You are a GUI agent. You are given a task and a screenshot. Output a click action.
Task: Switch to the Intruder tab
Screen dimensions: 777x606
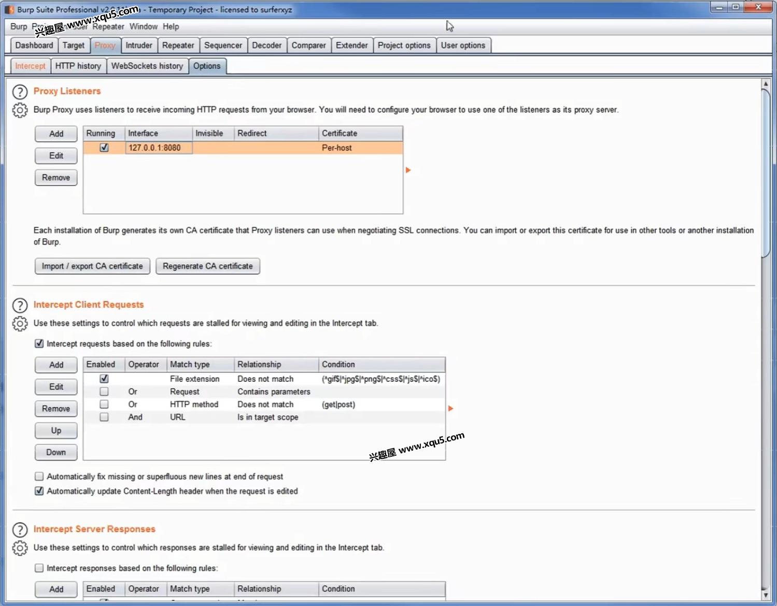(139, 45)
